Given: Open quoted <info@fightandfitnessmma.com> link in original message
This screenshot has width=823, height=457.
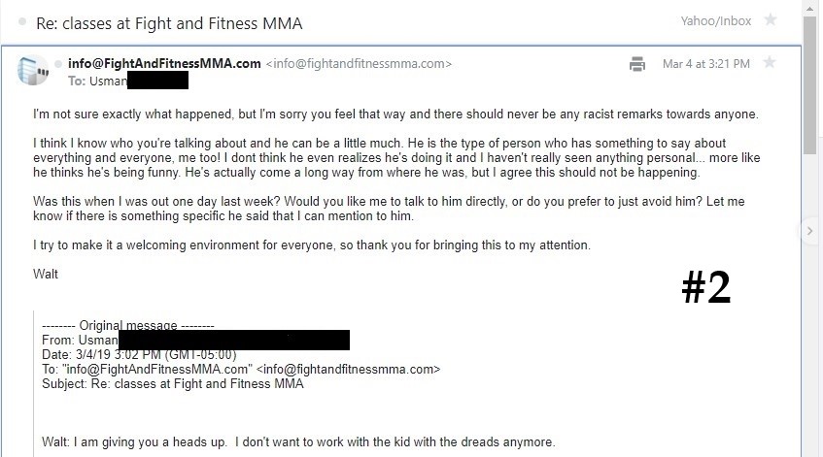Looking at the screenshot, I should pos(349,369).
